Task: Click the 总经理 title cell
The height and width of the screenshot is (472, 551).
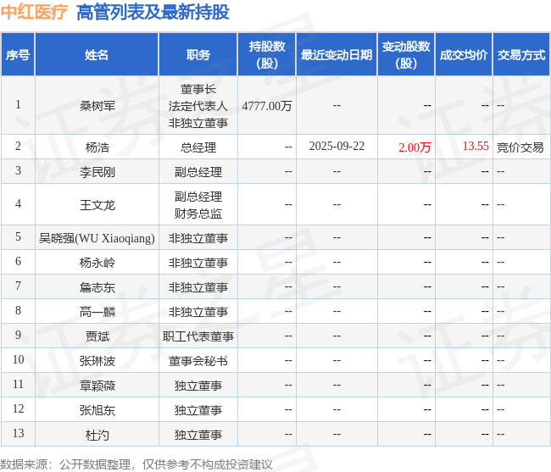Action: (x=198, y=147)
